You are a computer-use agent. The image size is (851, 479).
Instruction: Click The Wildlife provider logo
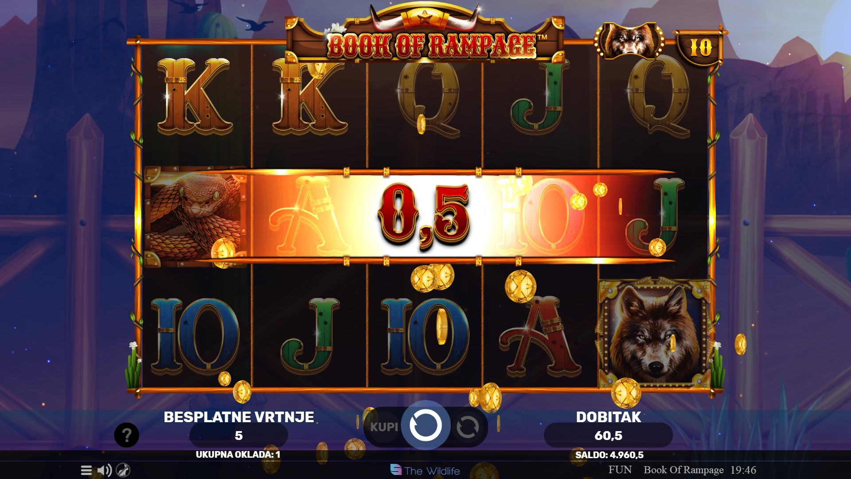coord(425,471)
